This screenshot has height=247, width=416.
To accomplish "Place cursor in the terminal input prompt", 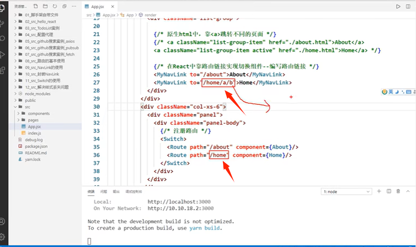I will (x=89, y=241).
